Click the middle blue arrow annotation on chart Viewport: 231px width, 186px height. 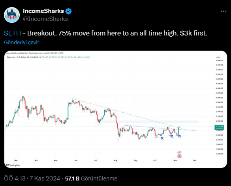[171, 136]
